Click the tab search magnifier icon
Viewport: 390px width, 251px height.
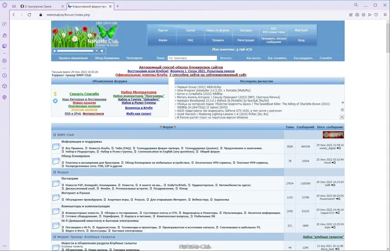356,5
